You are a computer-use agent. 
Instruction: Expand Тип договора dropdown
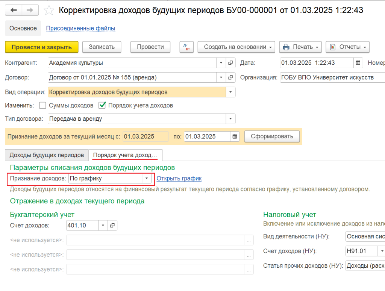pyautogui.click(x=230, y=119)
